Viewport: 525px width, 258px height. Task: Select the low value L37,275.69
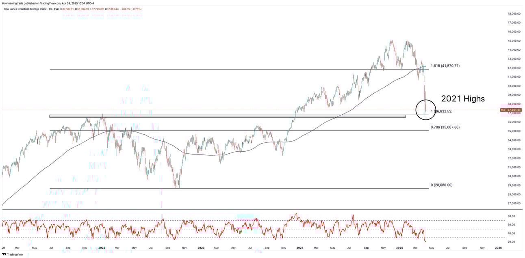pos(96,9)
